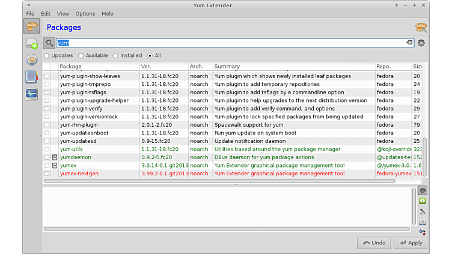Open the pending actions queue view
Viewport: 452px width, 254px height.
tap(31, 43)
